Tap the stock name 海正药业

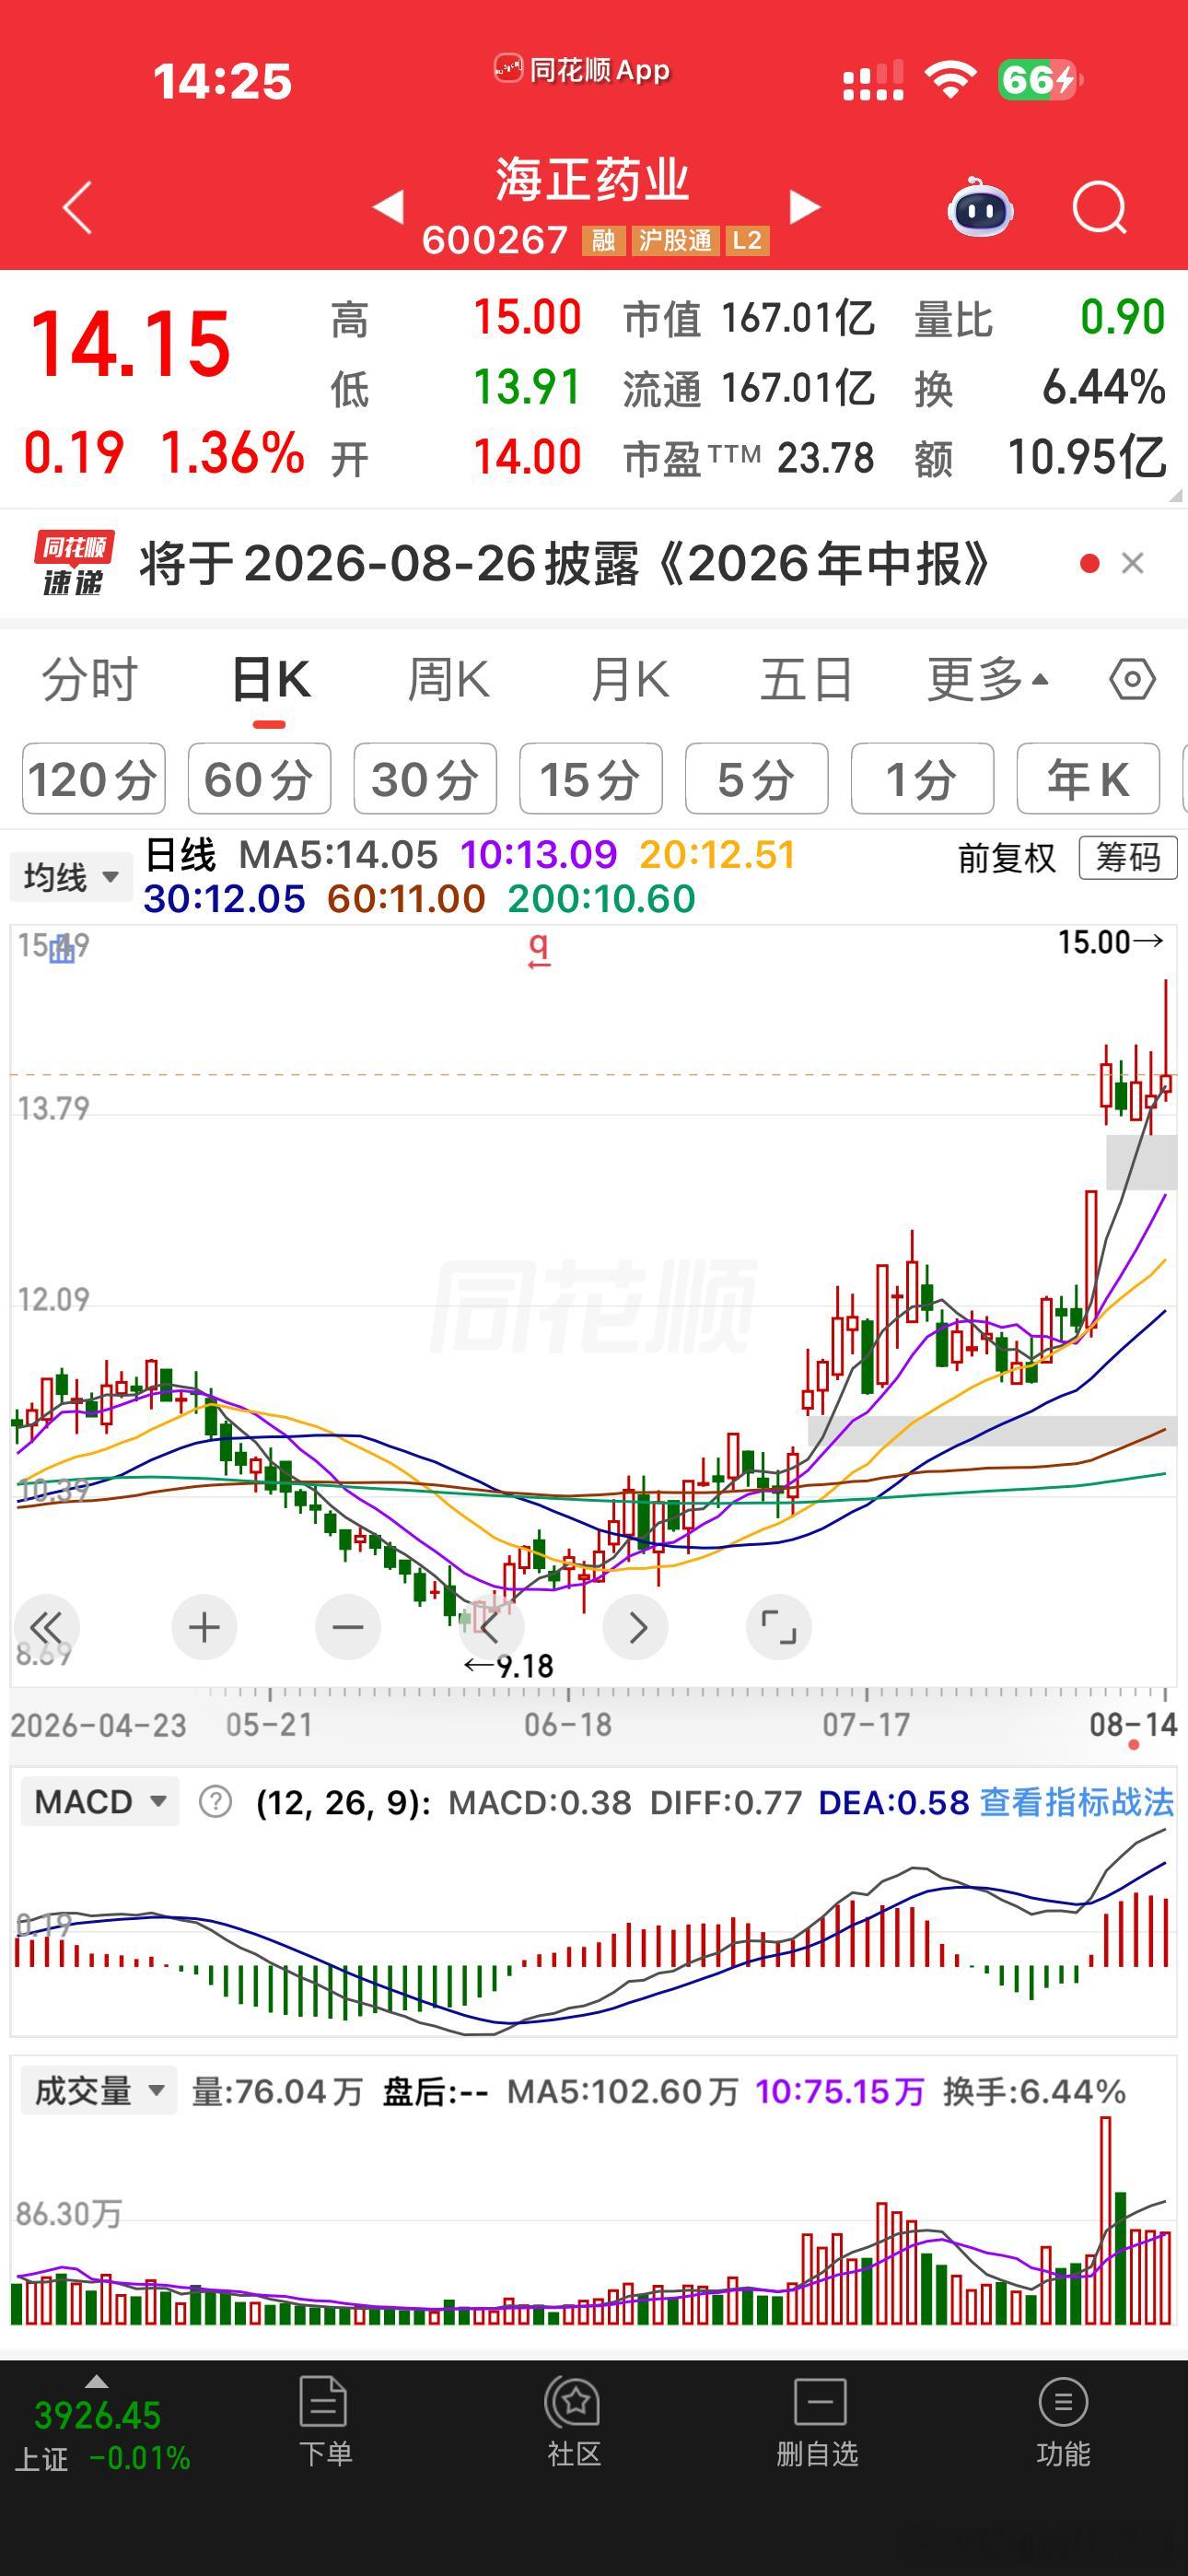(593, 181)
